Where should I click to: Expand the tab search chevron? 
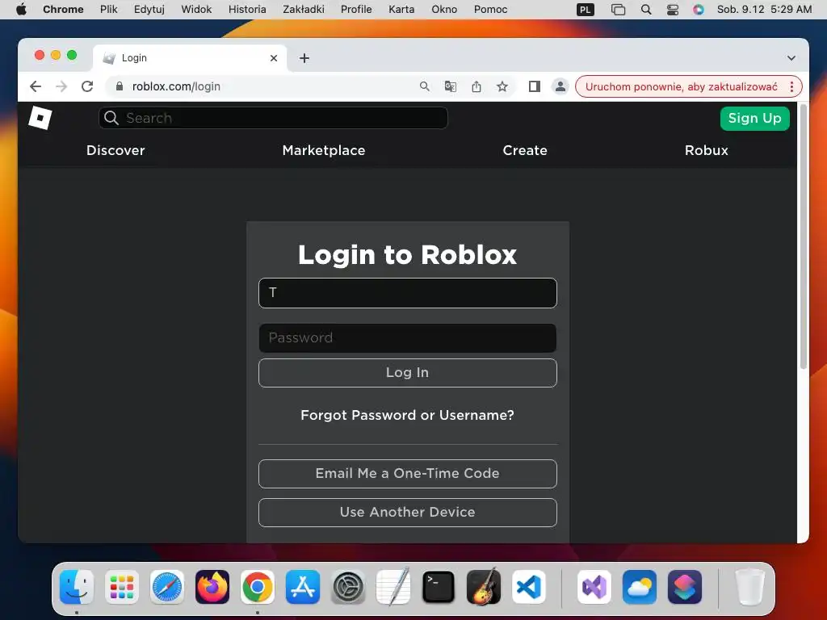(x=791, y=58)
